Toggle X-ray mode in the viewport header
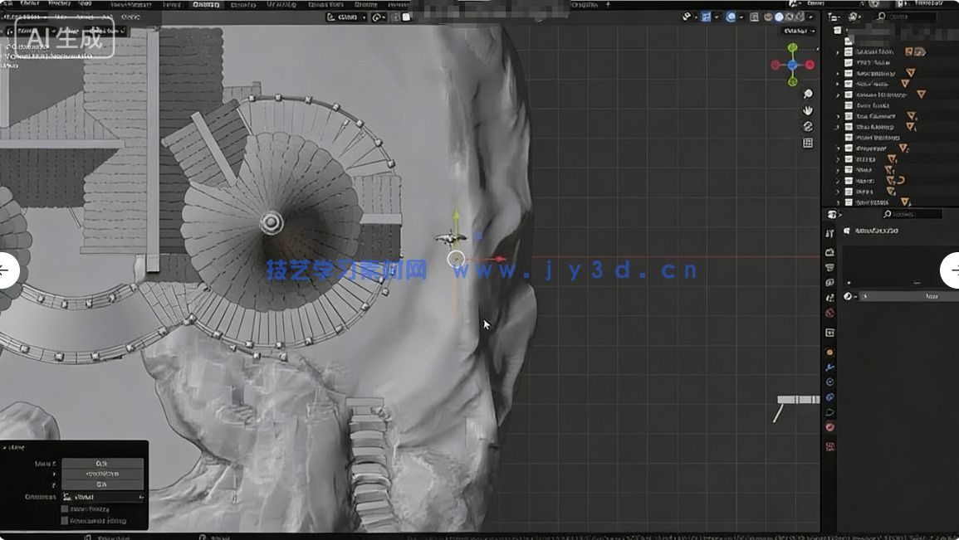This screenshot has height=540, width=959. pyautogui.click(x=752, y=16)
